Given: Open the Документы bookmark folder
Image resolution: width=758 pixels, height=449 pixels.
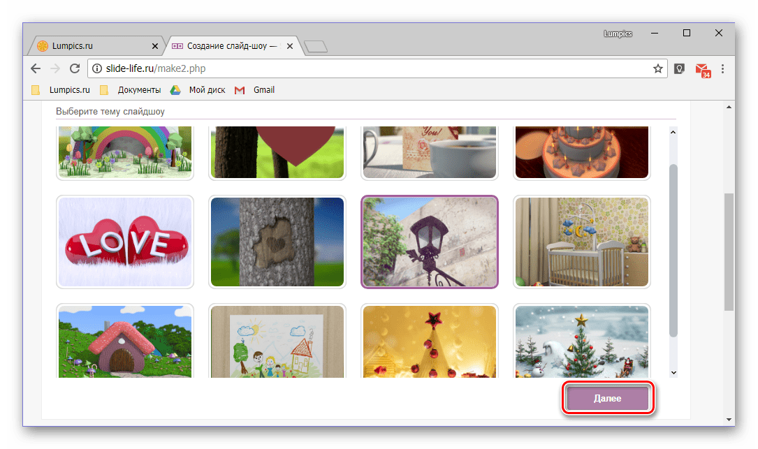Looking at the screenshot, I should pos(131,90).
